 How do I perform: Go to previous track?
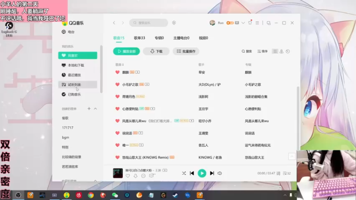[x=192, y=173]
